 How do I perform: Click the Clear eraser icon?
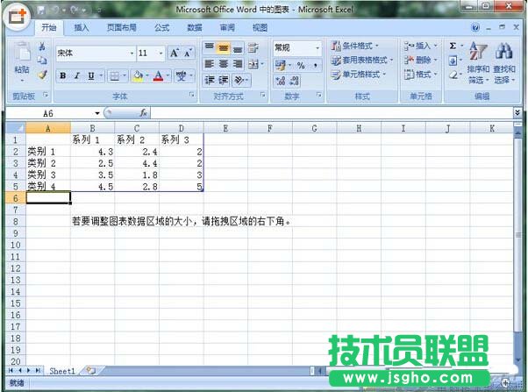click(x=453, y=75)
